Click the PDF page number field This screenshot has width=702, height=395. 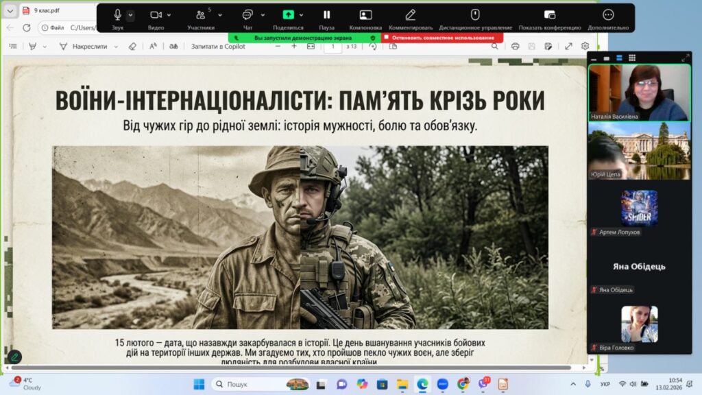point(333,46)
